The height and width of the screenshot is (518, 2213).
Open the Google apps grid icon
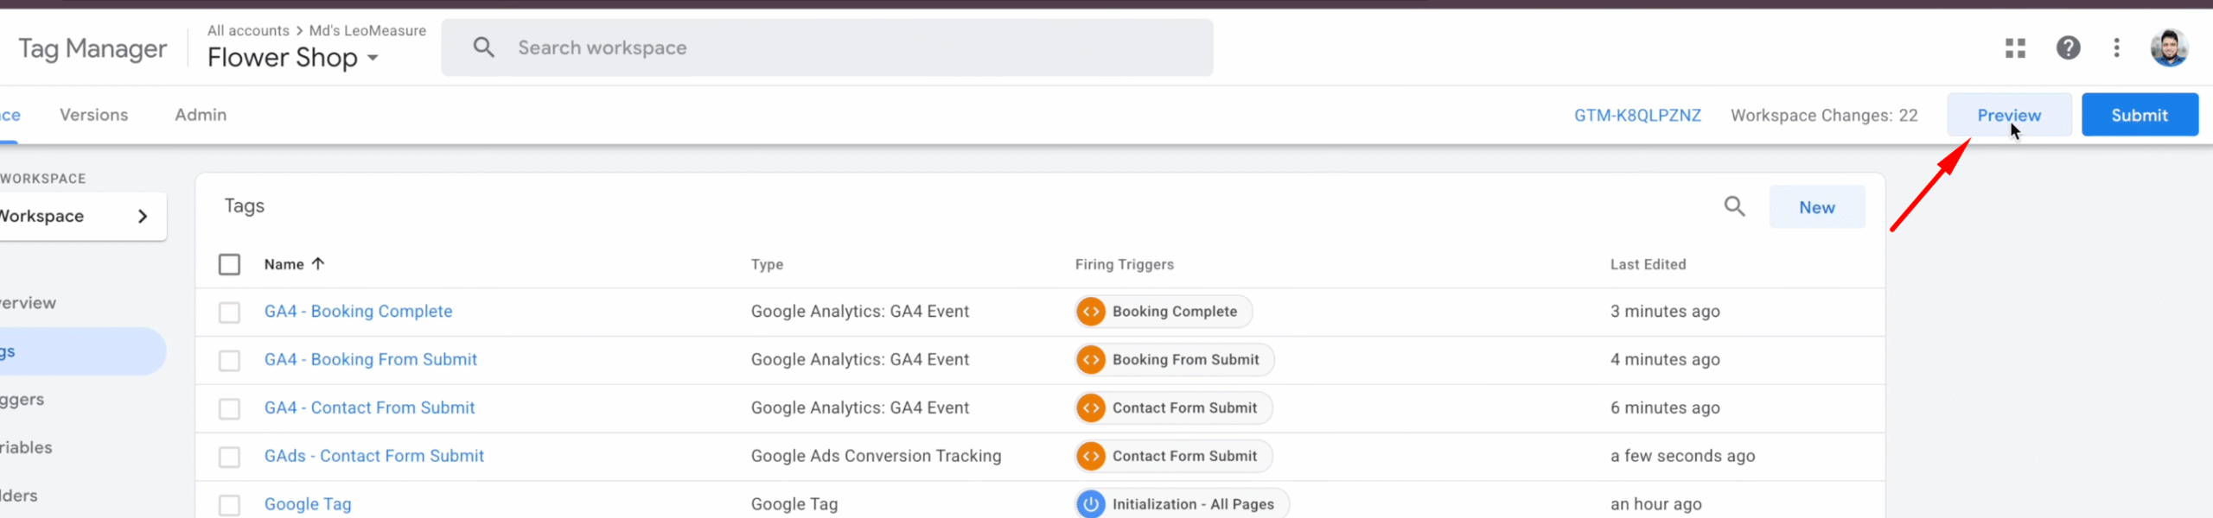(x=2015, y=48)
